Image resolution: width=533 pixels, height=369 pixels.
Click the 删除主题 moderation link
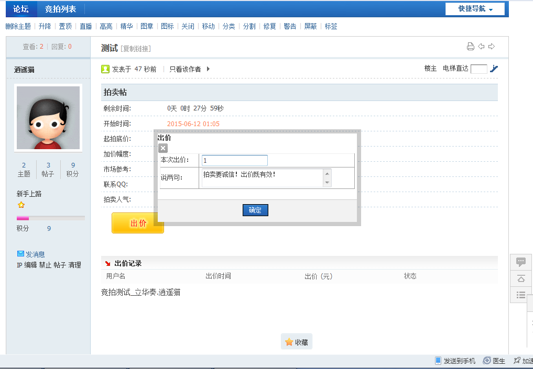click(18, 26)
